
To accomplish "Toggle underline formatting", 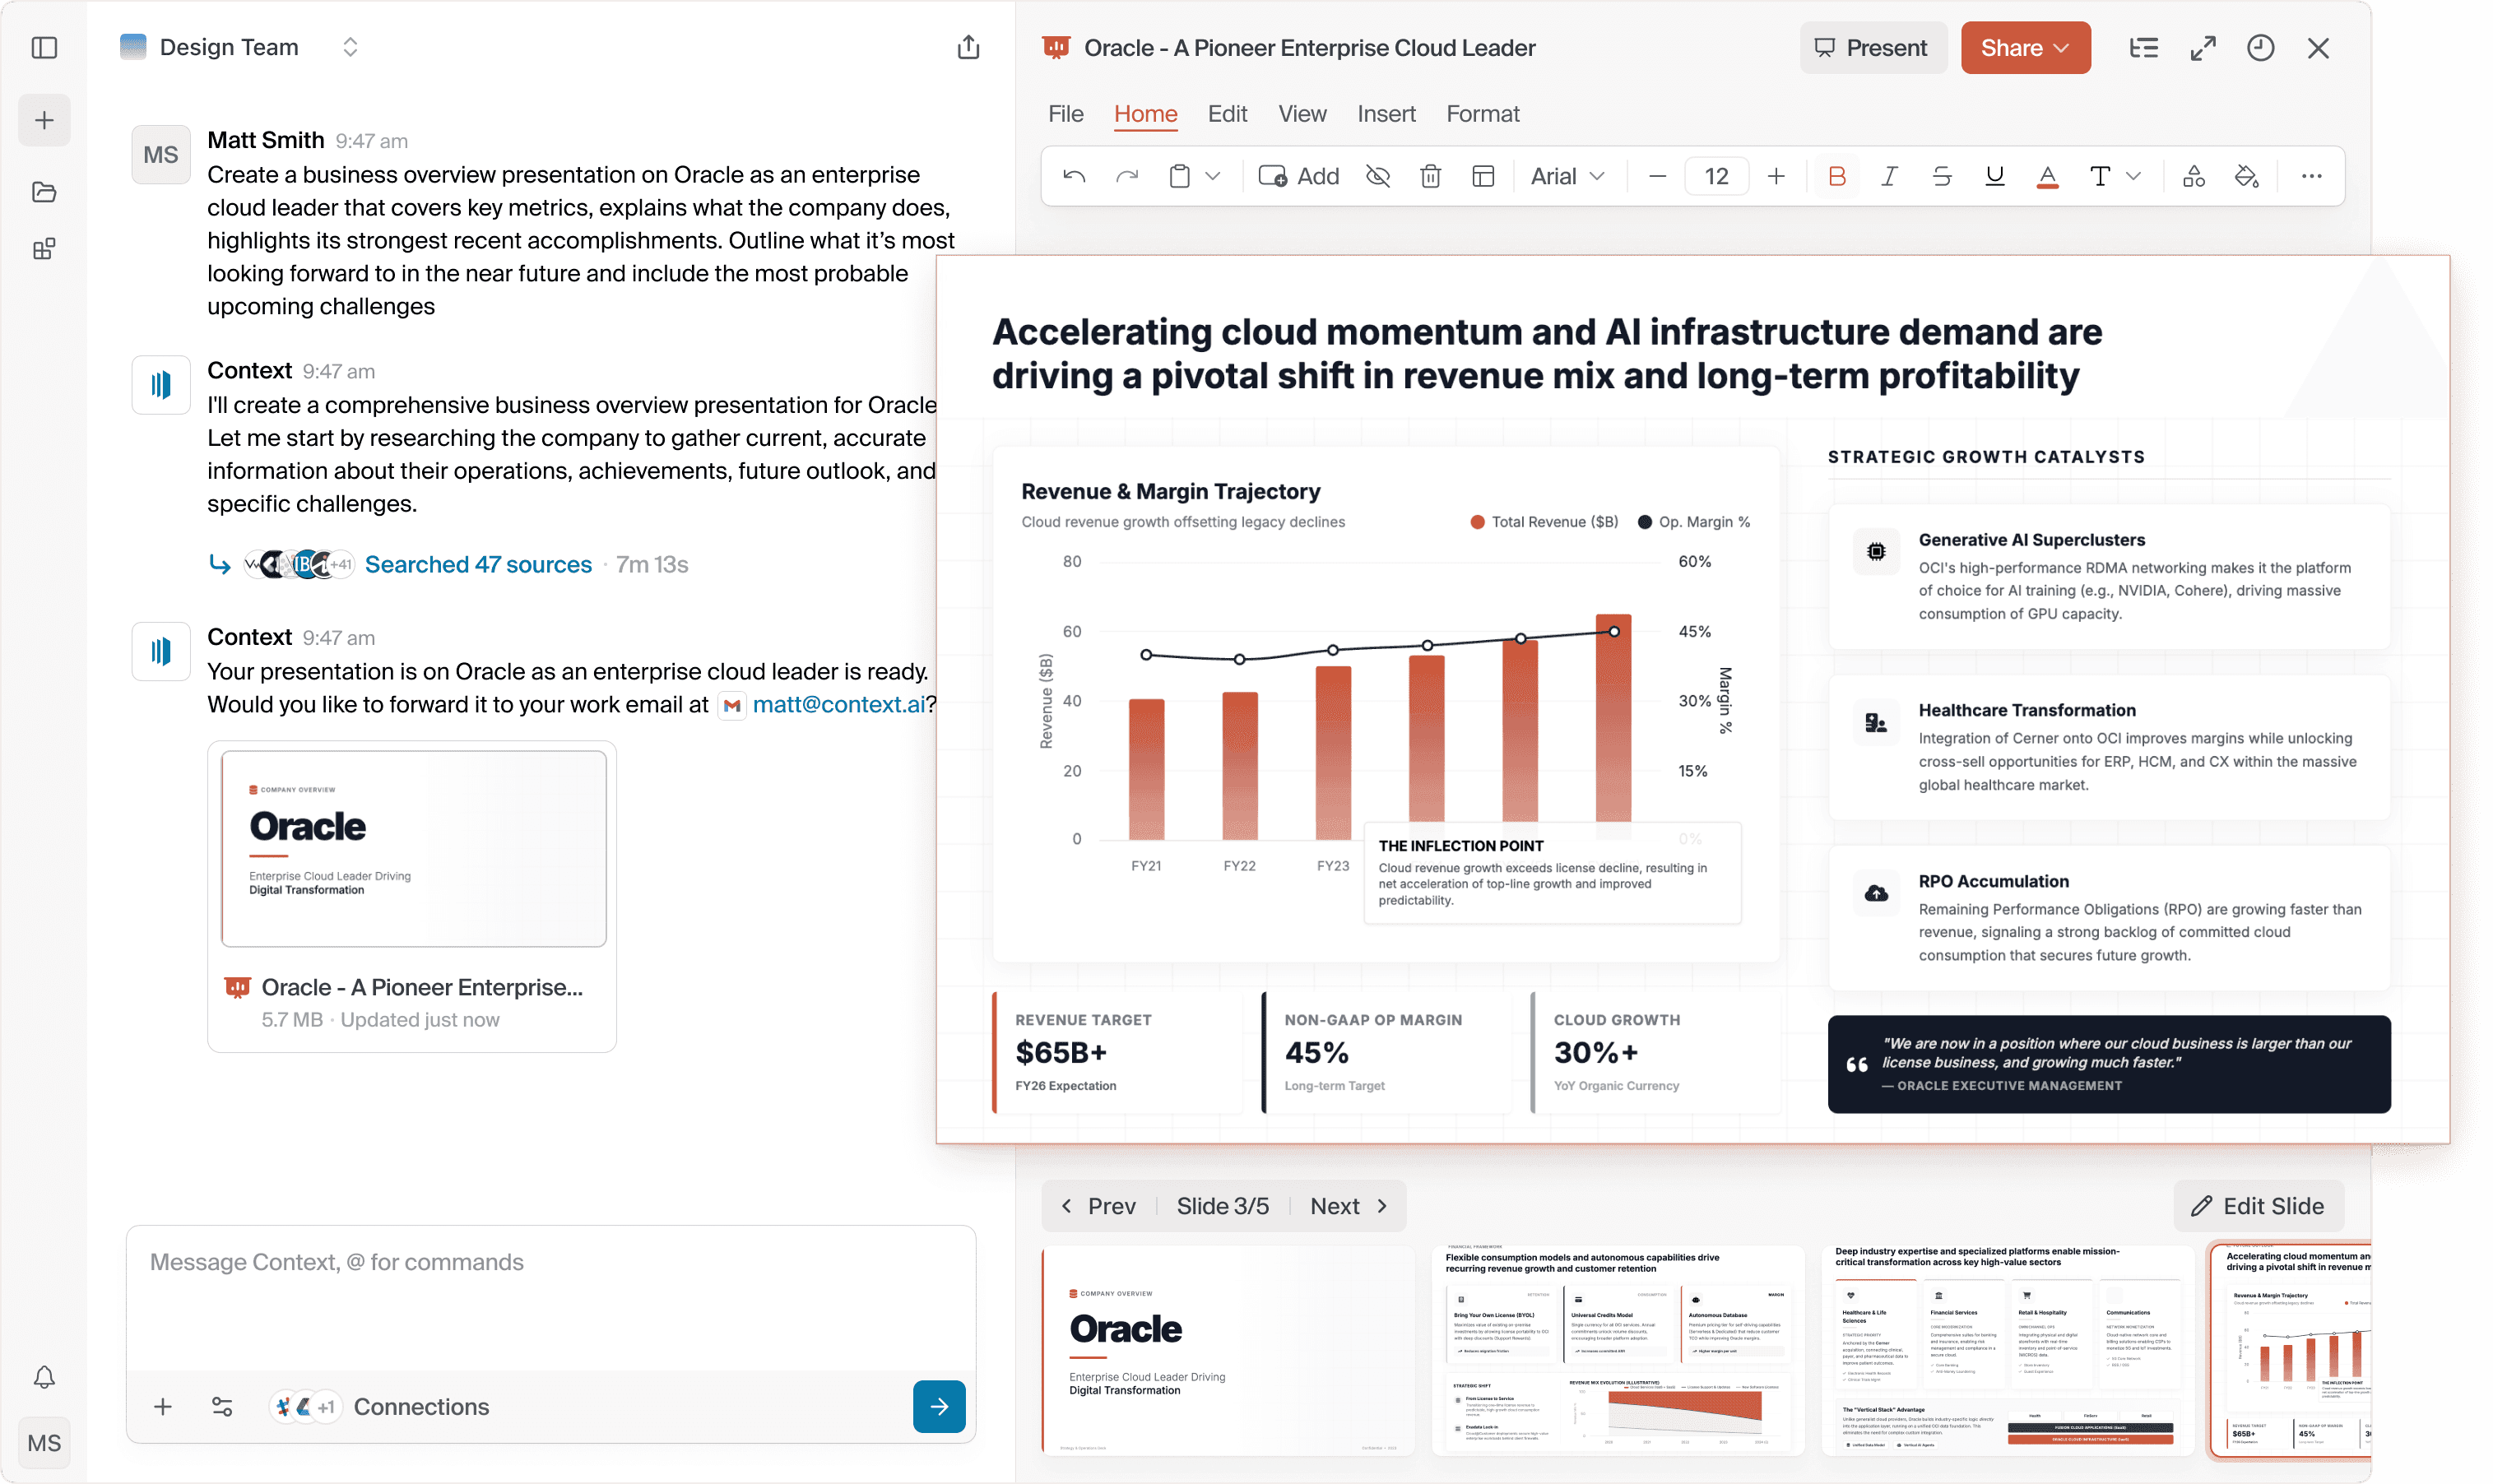I will coord(1994,176).
